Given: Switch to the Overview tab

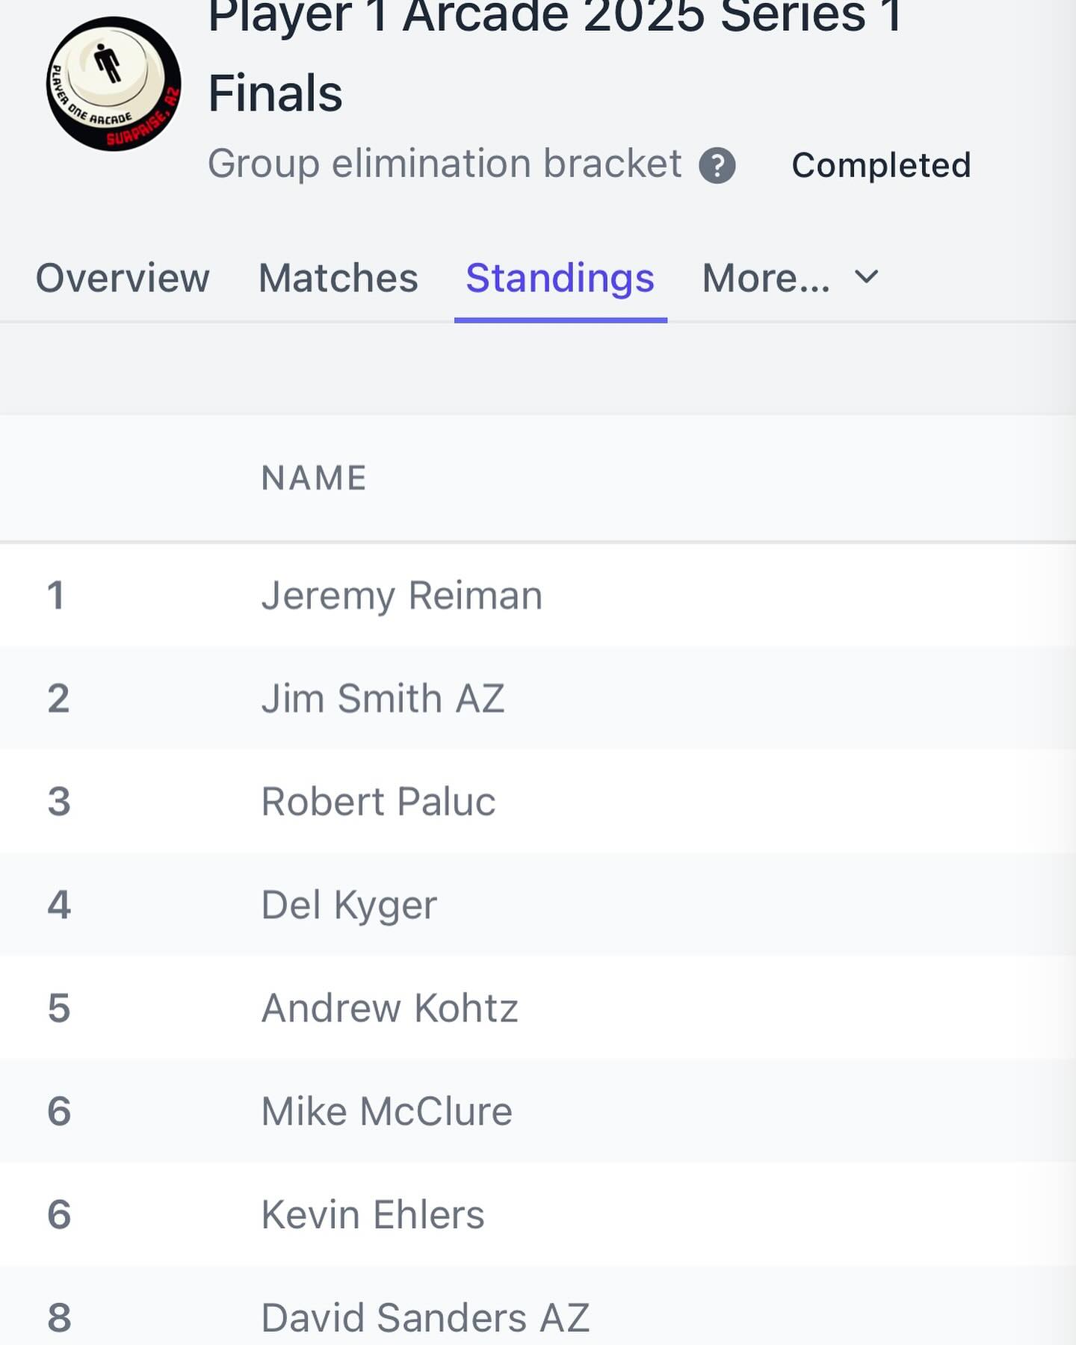Looking at the screenshot, I should click(123, 278).
